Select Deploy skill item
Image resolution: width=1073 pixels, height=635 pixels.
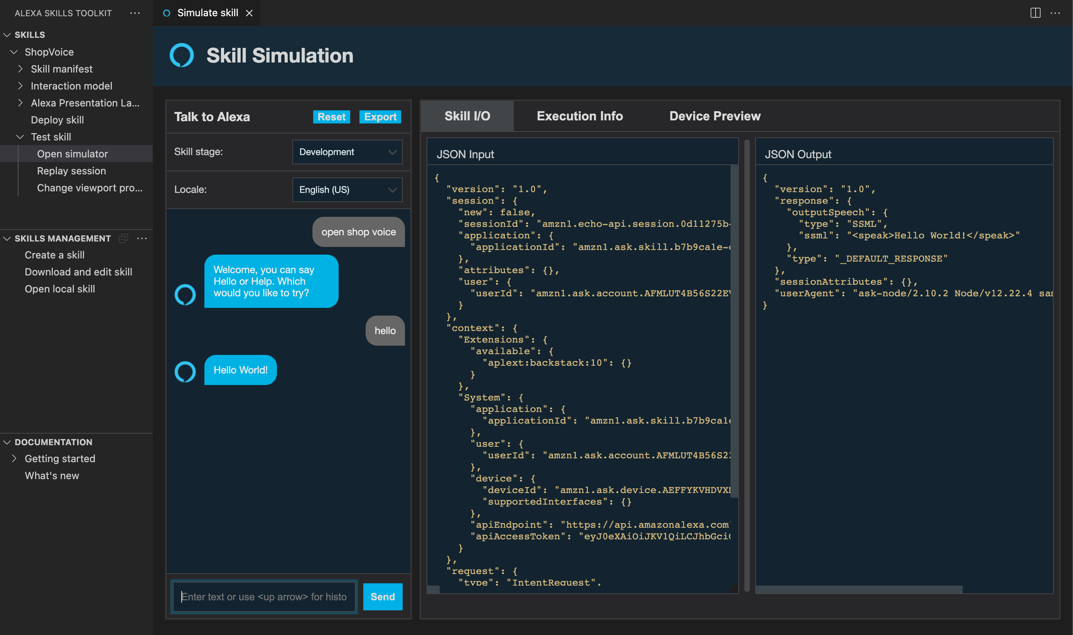76,120
